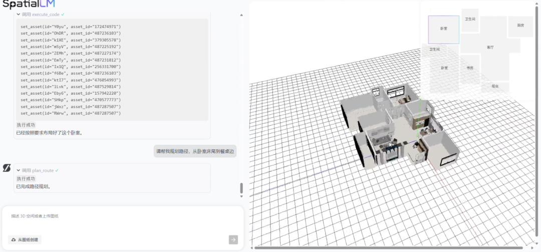The image size is (541, 252).
Task: Click viewport vertical scrollbar up arrow
Action: [x=538, y=4]
